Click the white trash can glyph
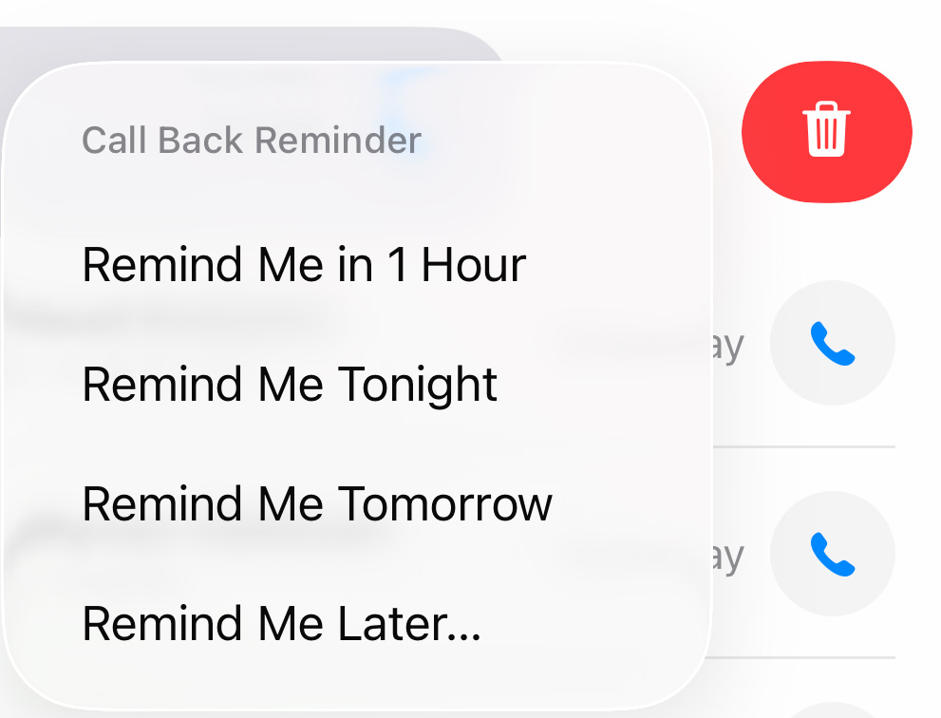The image size is (941, 718). [826, 129]
